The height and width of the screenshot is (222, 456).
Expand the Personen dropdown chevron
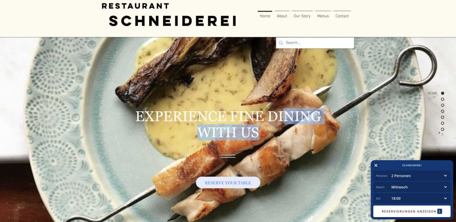coord(445,176)
